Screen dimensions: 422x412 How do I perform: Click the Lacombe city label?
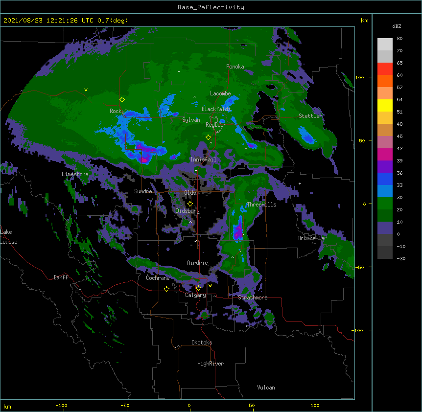(220, 93)
